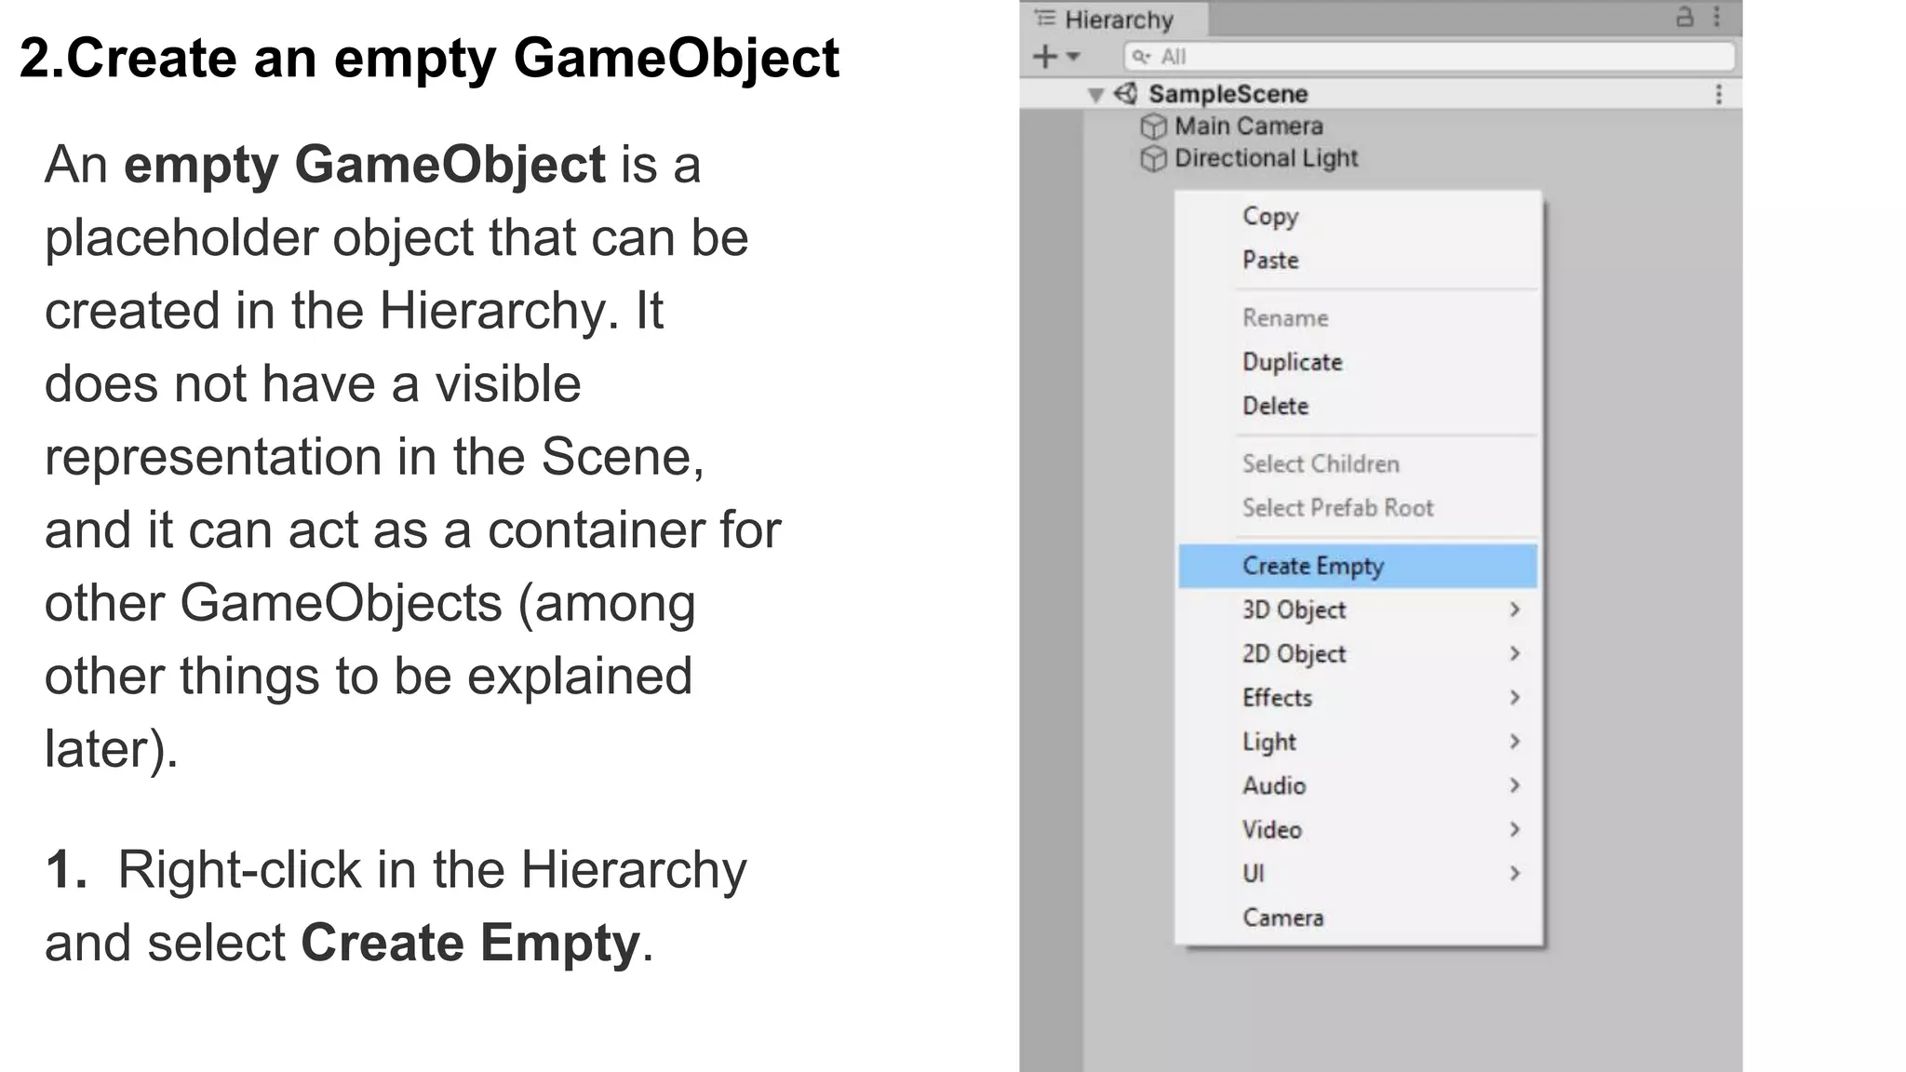Open the Video submenu
Viewport: 1906px width, 1072px height.
(x=1359, y=829)
